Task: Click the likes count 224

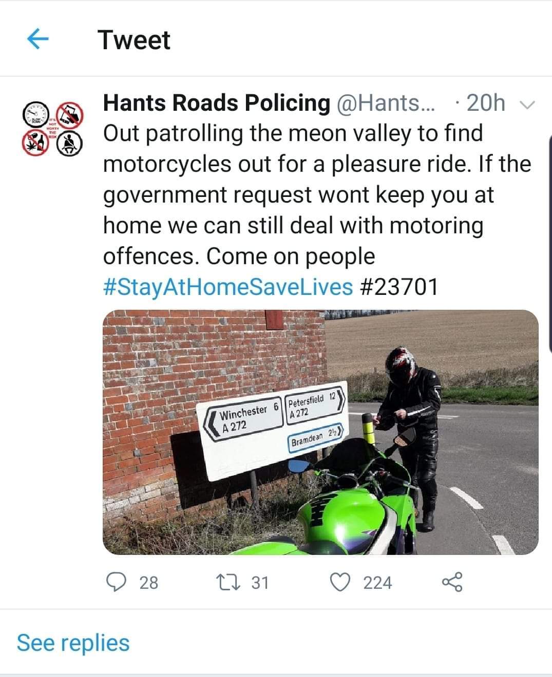Action: (x=377, y=583)
